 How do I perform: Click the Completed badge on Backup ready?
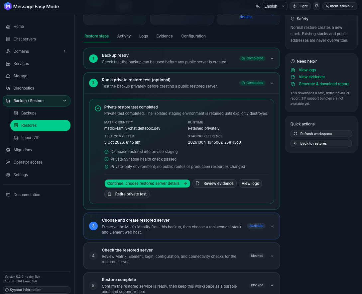252,58
